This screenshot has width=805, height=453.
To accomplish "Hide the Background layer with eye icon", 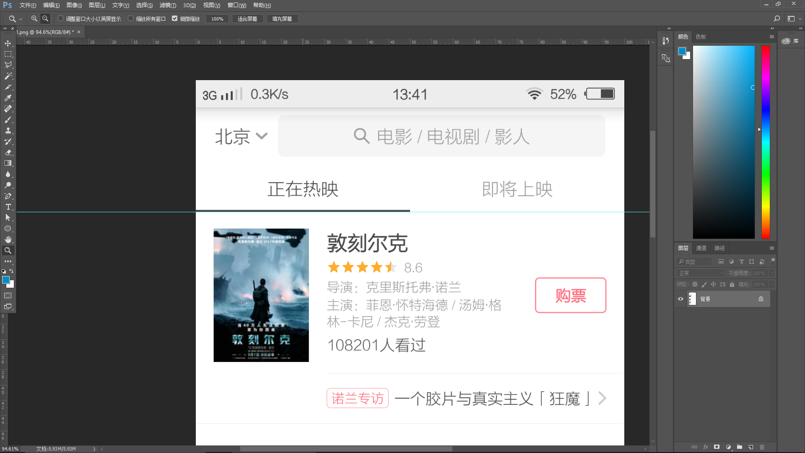I will [x=680, y=299].
